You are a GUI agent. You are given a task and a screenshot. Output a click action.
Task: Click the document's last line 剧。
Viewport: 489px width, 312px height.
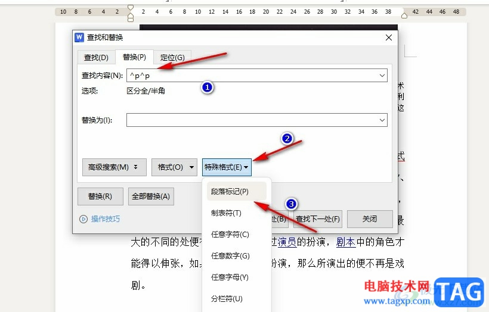[x=138, y=285]
